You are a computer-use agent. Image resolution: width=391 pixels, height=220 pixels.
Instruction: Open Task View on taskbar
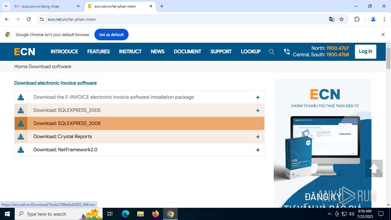[110, 214]
